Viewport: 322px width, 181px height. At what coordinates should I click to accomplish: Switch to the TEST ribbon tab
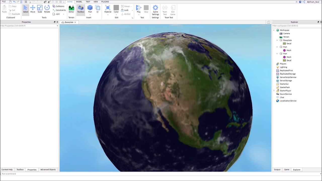click(x=88, y=2)
